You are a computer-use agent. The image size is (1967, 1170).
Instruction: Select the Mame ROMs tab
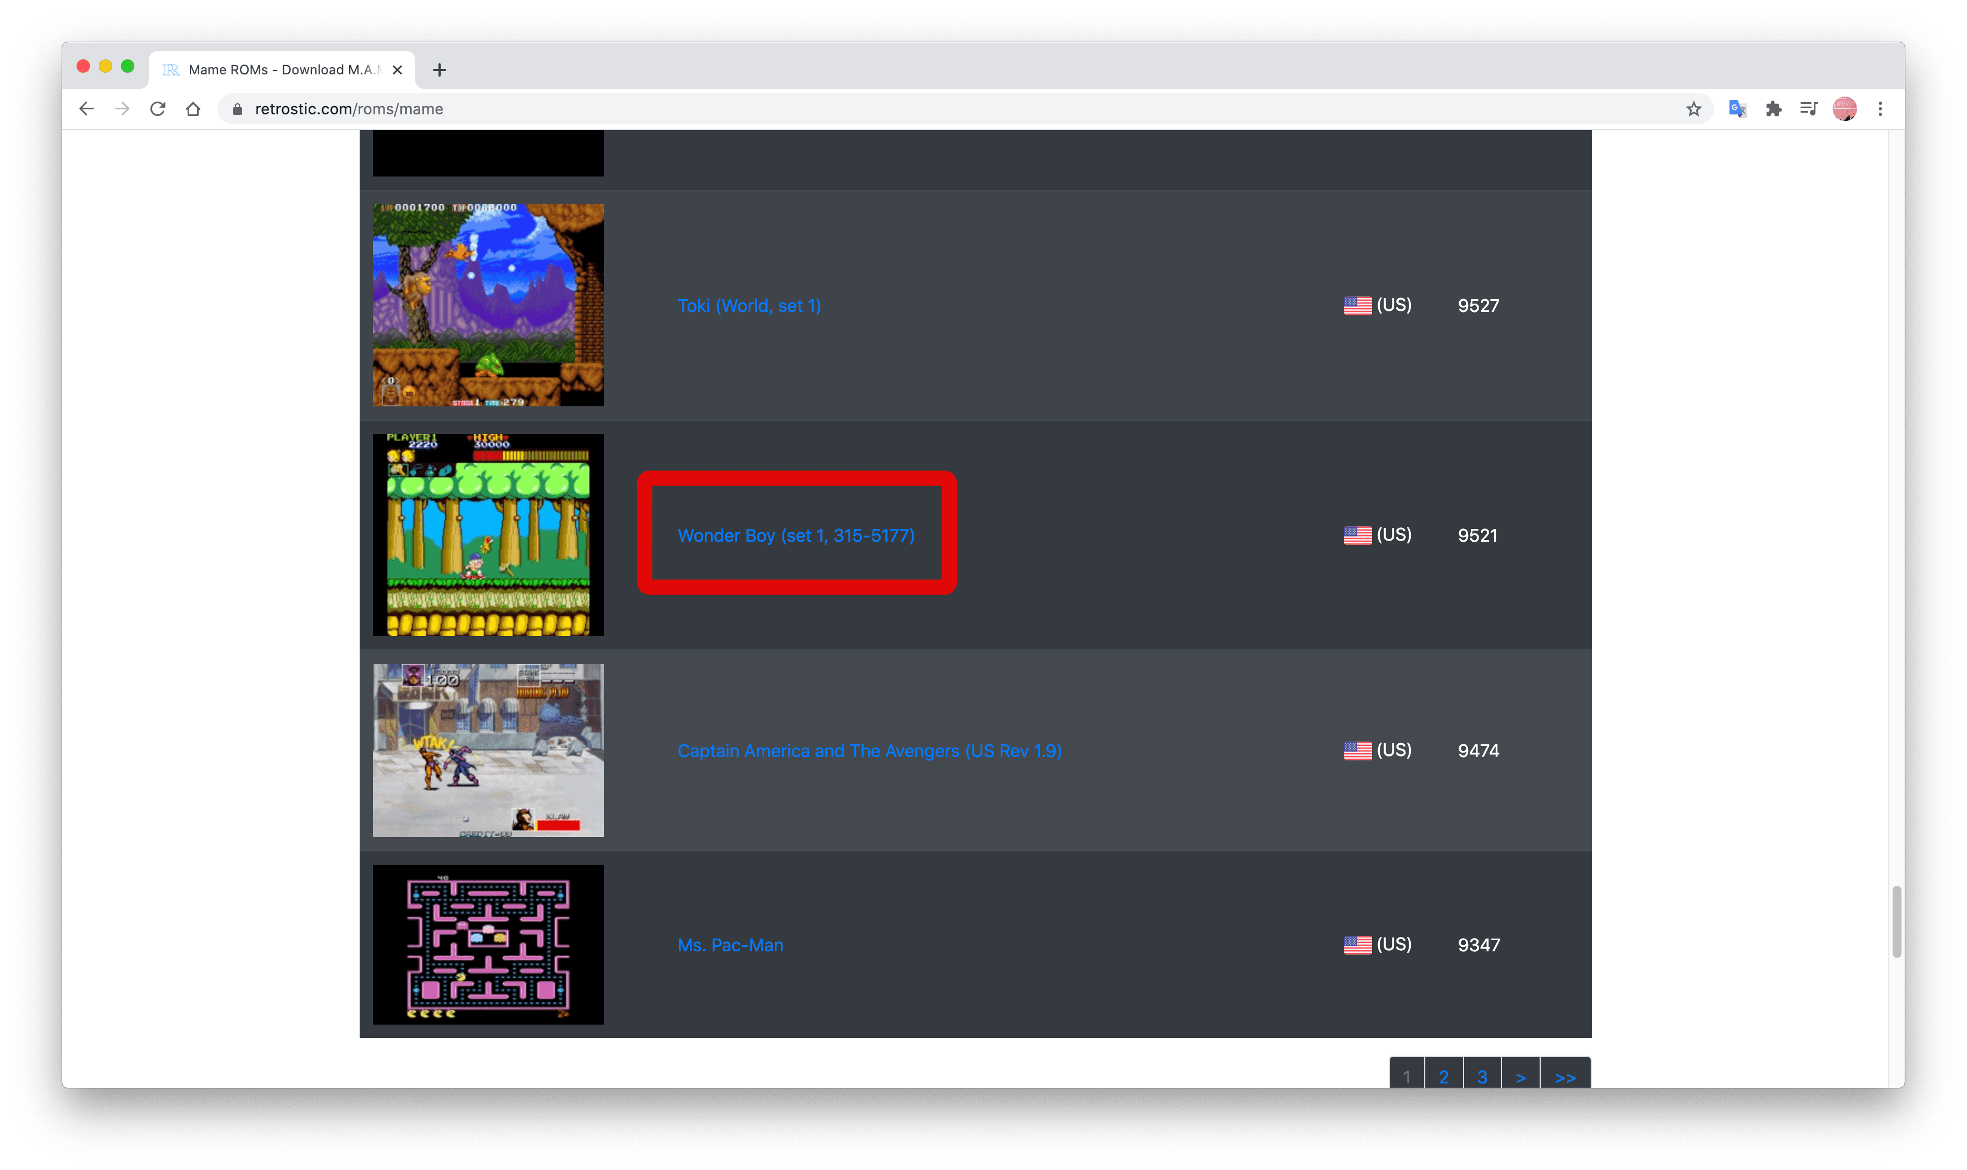tap(283, 70)
